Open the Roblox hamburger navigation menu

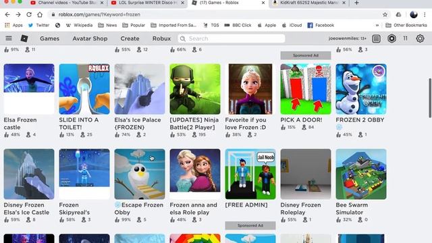(9, 38)
